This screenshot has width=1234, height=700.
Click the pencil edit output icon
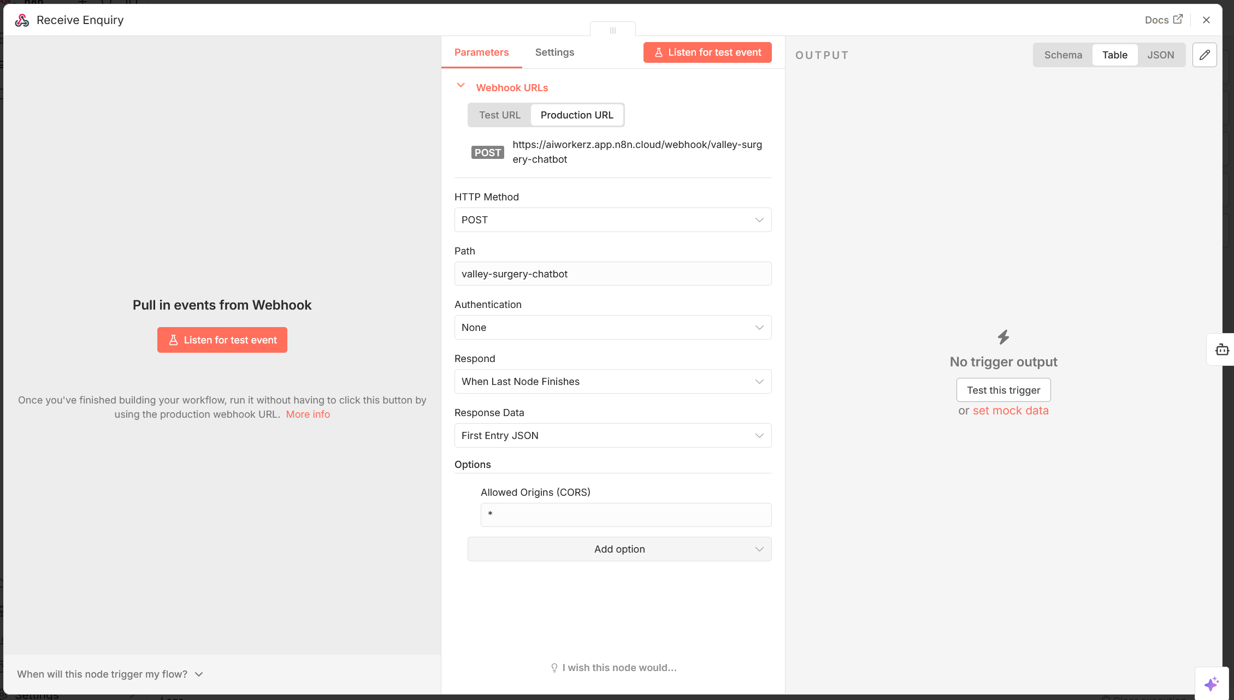click(1204, 55)
